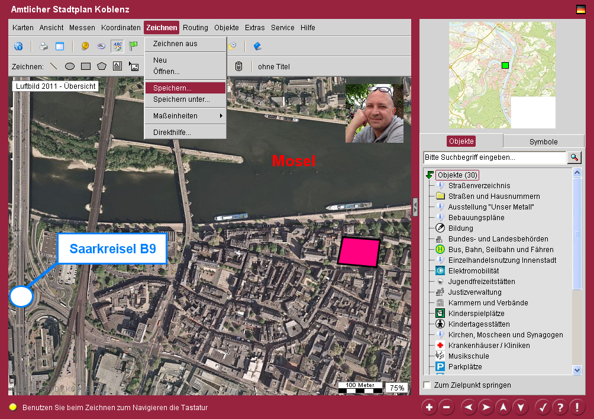594x419 pixels.
Task: Select the ellipse drawing tool
Action: point(70,66)
